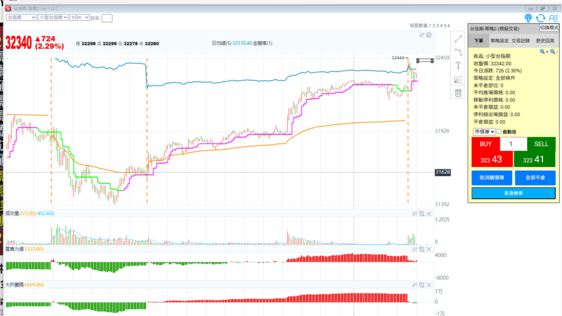Close the 成交量 volume indicator panel
Image resolution: width=562 pixels, height=316 pixels.
pyautogui.click(x=429, y=213)
